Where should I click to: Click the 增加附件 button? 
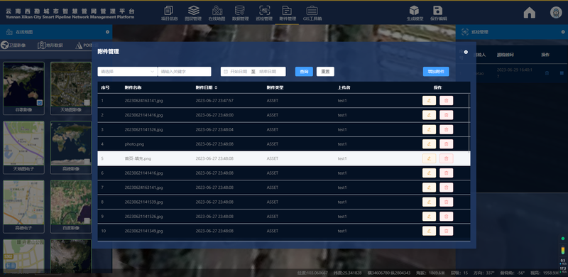click(436, 72)
